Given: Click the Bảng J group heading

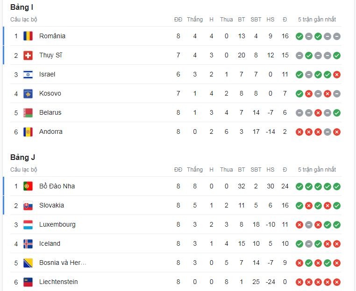Looking at the screenshot, I should point(22,158).
